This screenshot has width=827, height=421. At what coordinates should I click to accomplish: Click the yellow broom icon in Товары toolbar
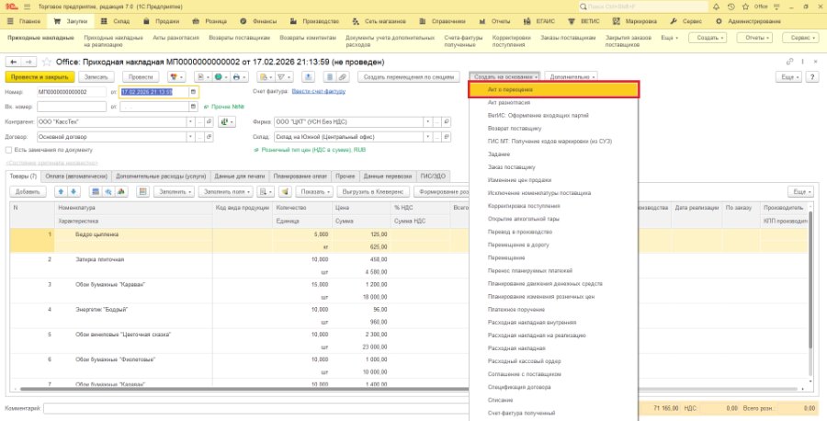pyautogui.click(x=284, y=192)
